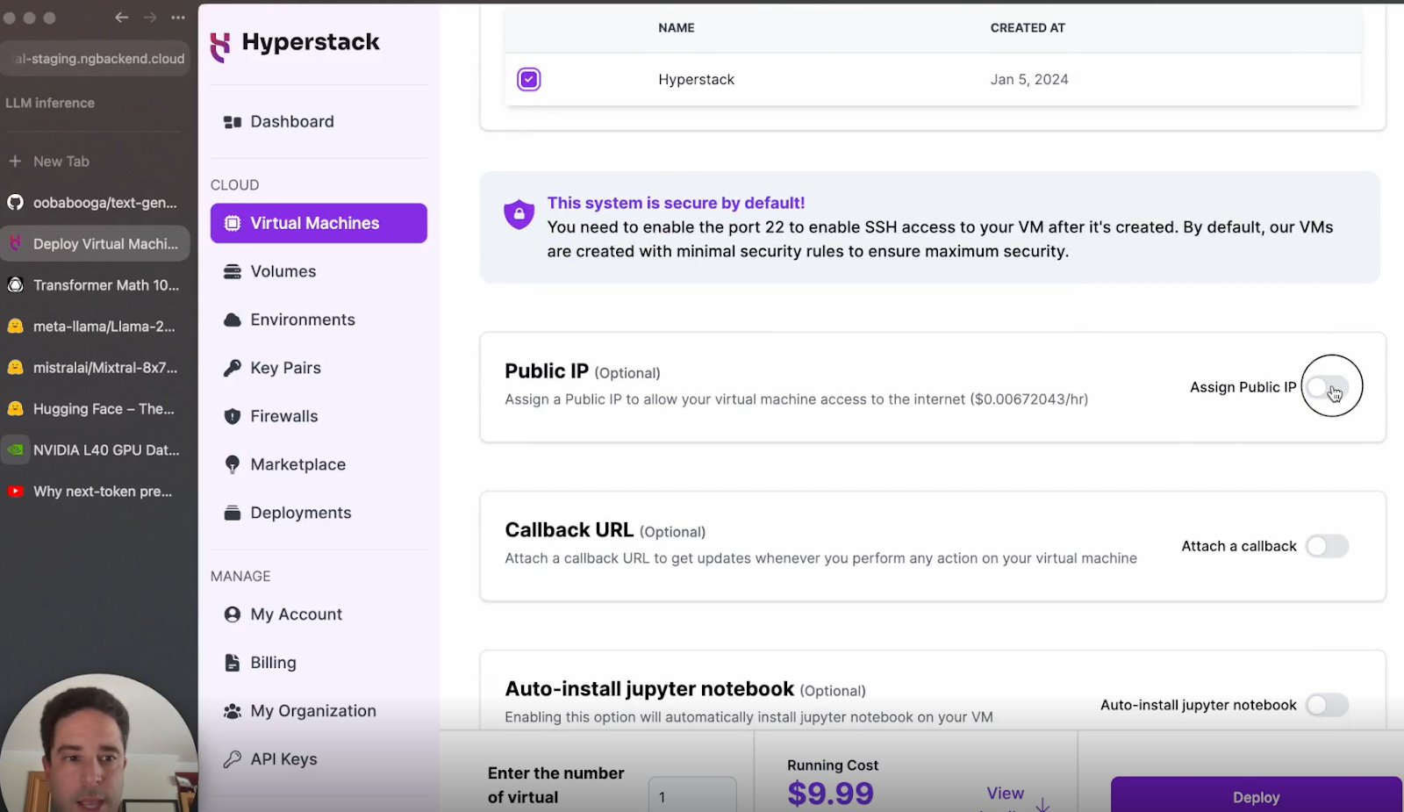Open the New Tab entry
The height and width of the screenshot is (812, 1404).
tap(95, 162)
